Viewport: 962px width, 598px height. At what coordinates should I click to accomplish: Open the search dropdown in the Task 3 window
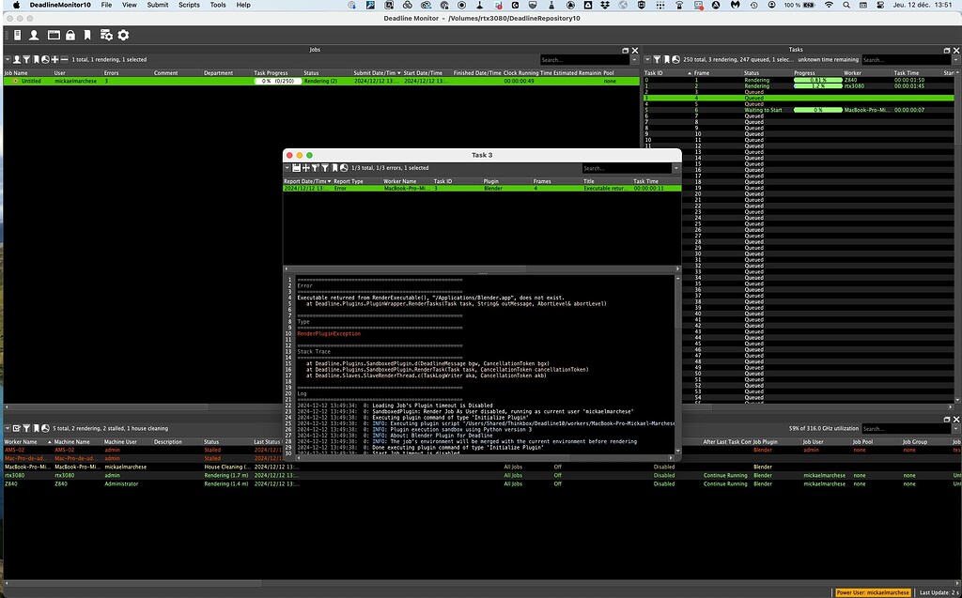(676, 167)
